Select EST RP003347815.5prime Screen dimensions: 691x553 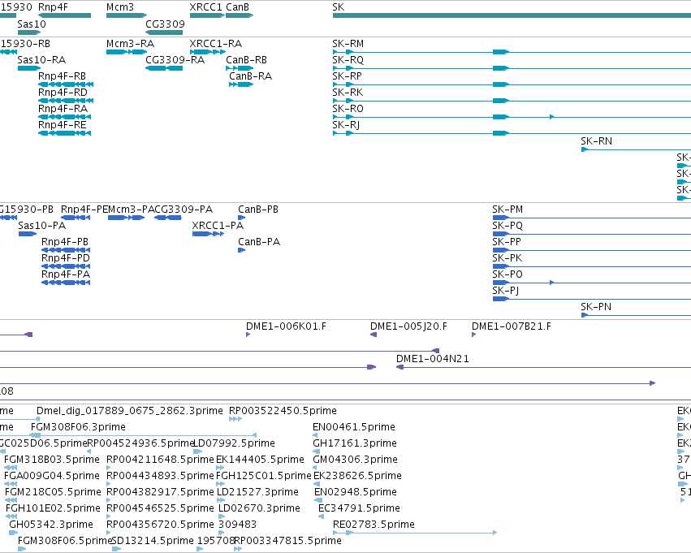pyautogui.click(x=238, y=549)
